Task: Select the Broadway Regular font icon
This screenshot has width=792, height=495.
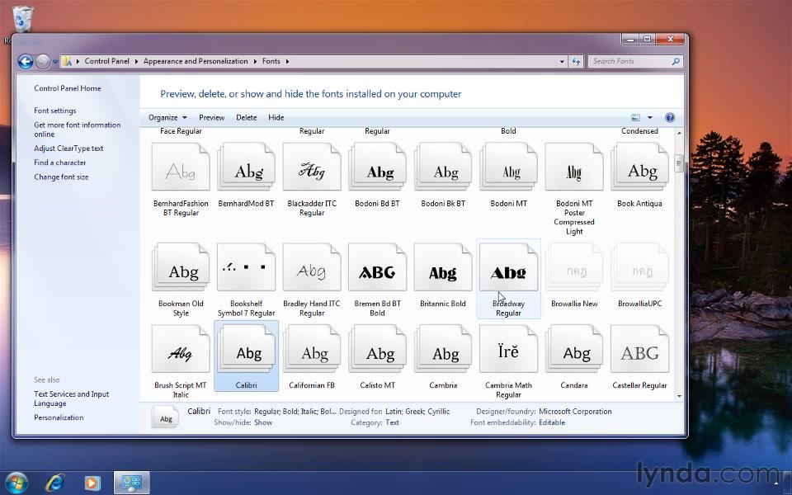Action: 509,267
